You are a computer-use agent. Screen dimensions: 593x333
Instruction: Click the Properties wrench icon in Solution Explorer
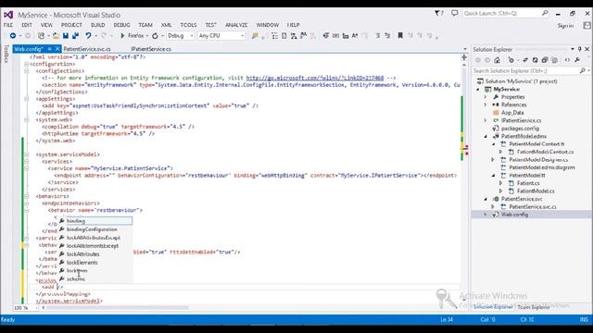click(x=577, y=60)
